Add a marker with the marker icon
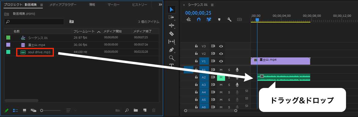Screen dimensions: 358x117 pos(219,20)
